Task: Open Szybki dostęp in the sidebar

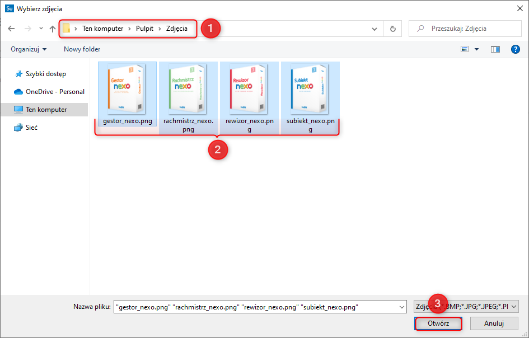Action: [x=40, y=74]
